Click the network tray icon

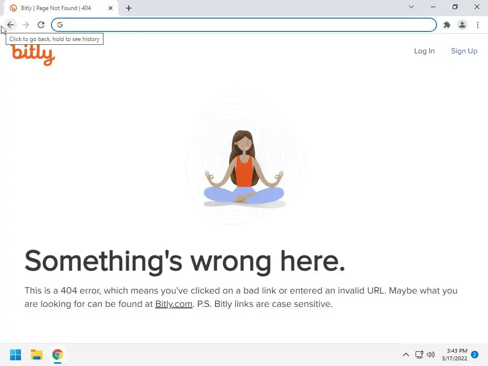(419, 355)
